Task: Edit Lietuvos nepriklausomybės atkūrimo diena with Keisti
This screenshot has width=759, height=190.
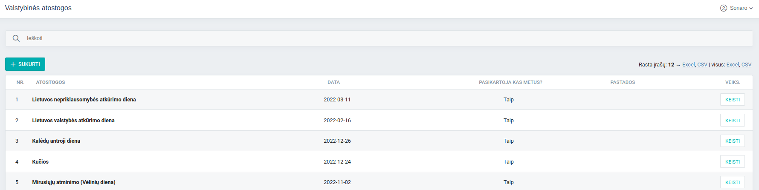Action: pos(732,100)
